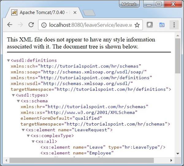
Task: Bookmark this page with the star icon
Action: 137,25
